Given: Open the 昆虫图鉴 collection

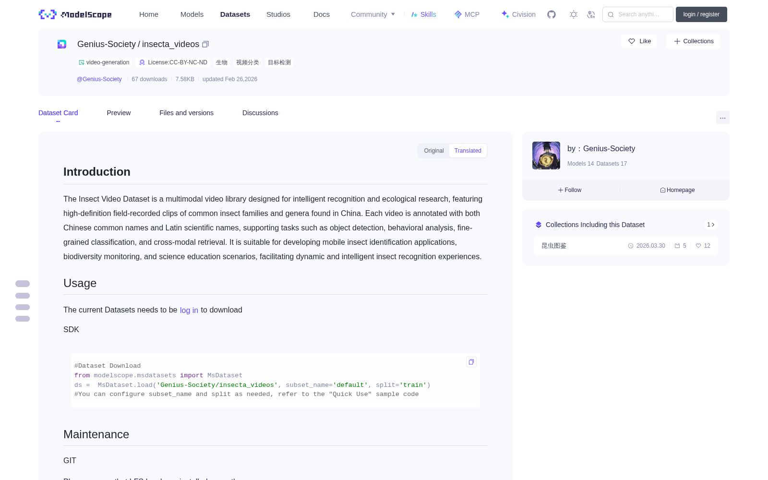Looking at the screenshot, I should (x=626, y=246).
